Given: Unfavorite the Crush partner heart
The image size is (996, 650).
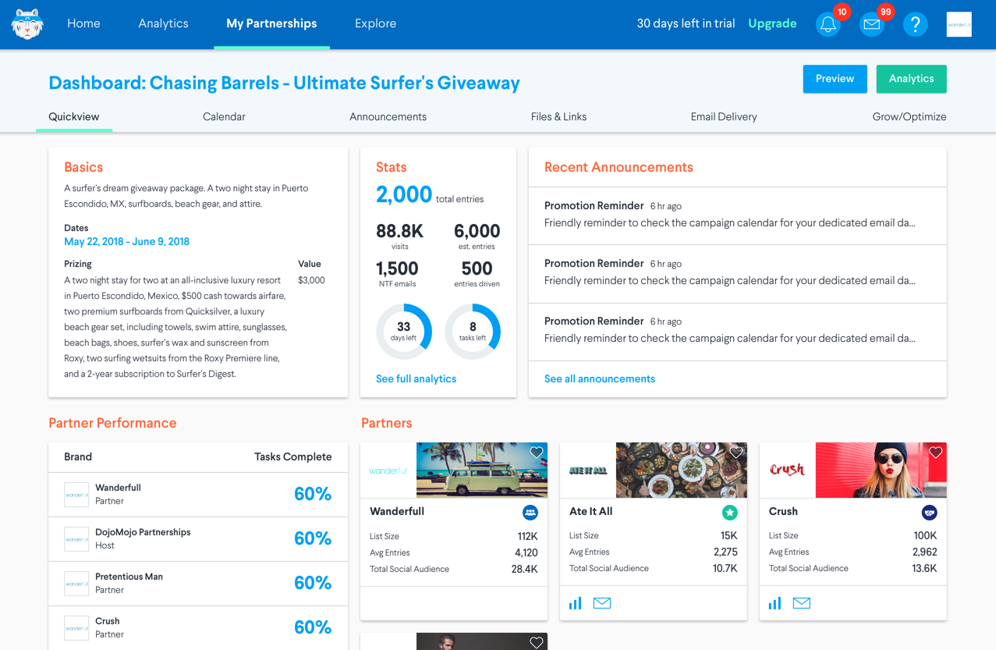Looking at the screenshot, I should pos(936,453).
